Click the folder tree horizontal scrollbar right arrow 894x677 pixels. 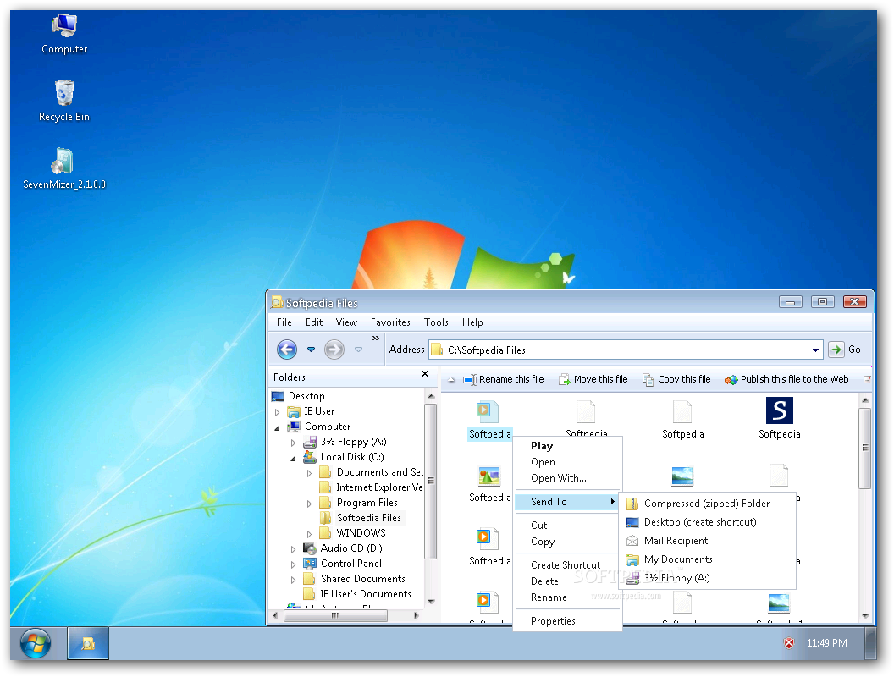(x=417, y=615)
